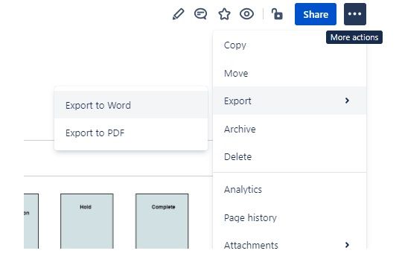Choose Export to PDF
Viewport: 402px width, 268px height.
pyautogui.click(x=131, y=133)
